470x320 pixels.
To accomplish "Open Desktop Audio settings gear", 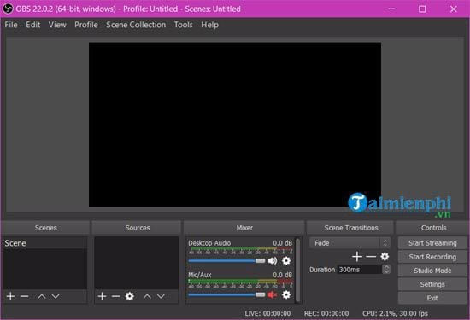I will [286, 261].
